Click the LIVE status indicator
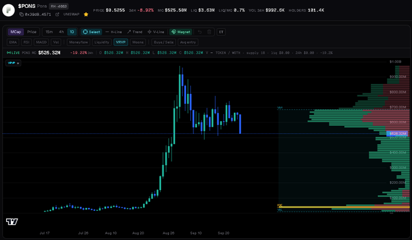The height and width of the screenshot is (240, 412). [x=13, y=53]
